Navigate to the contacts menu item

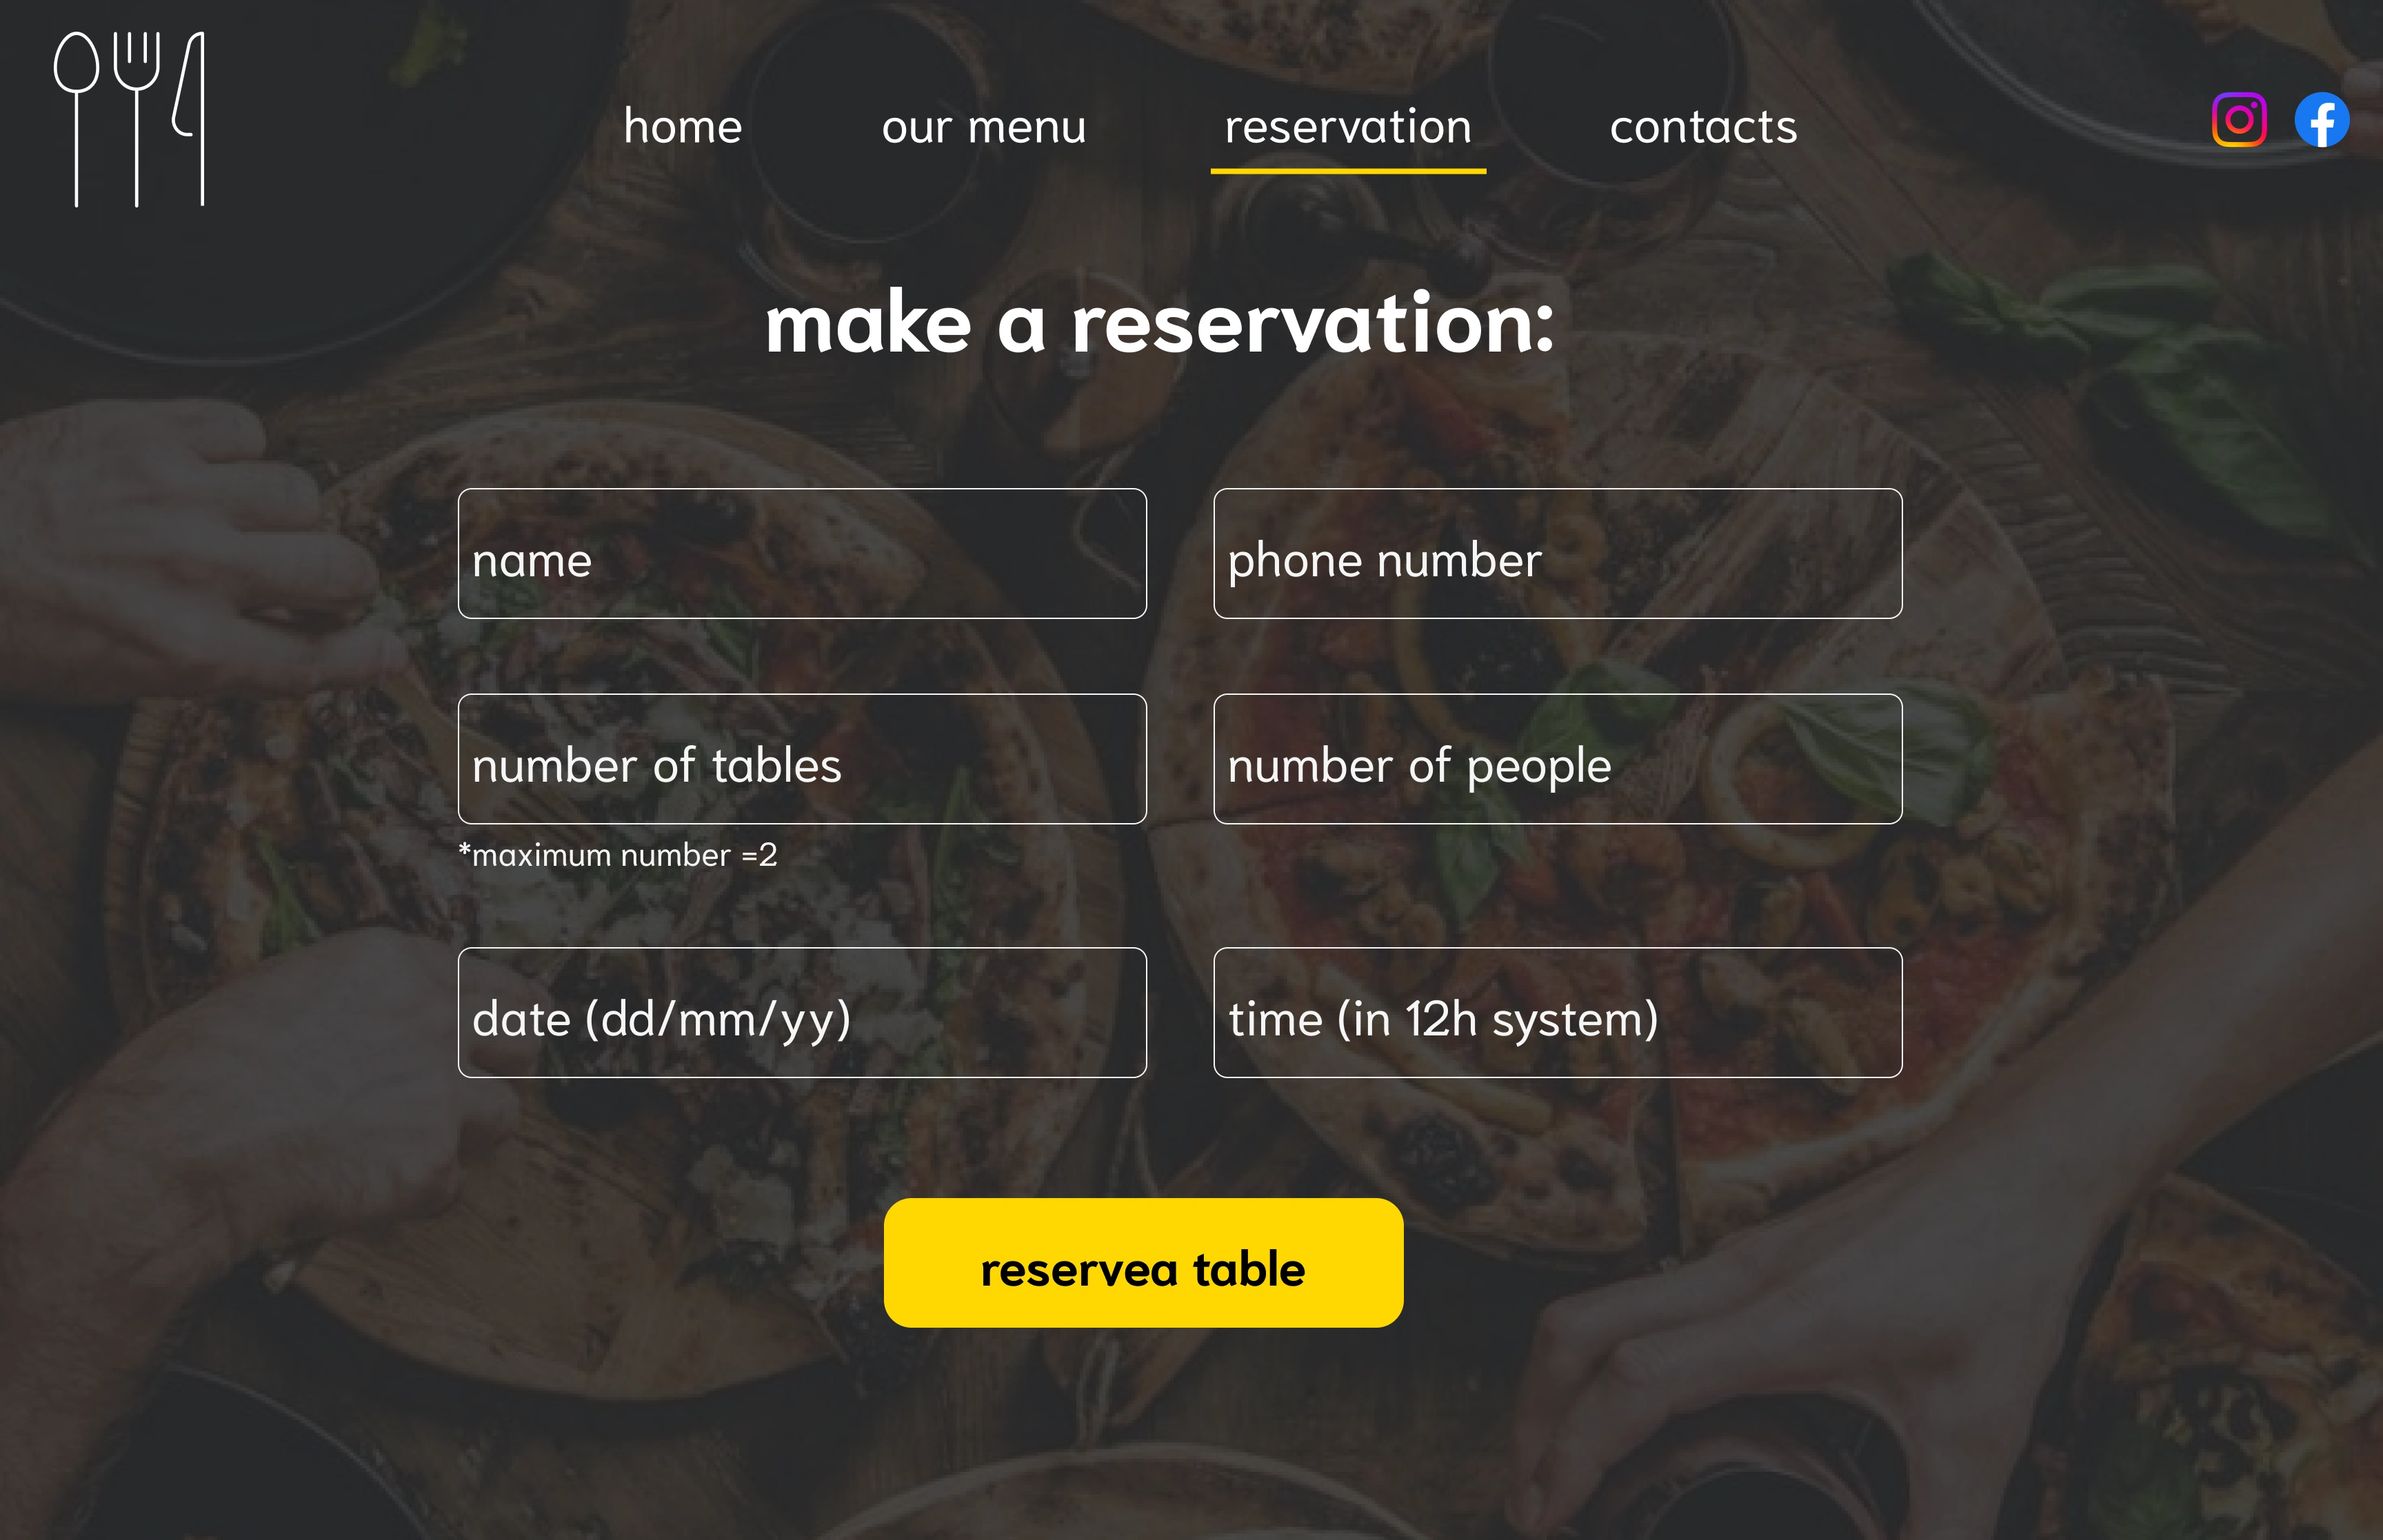point(1704,123)
